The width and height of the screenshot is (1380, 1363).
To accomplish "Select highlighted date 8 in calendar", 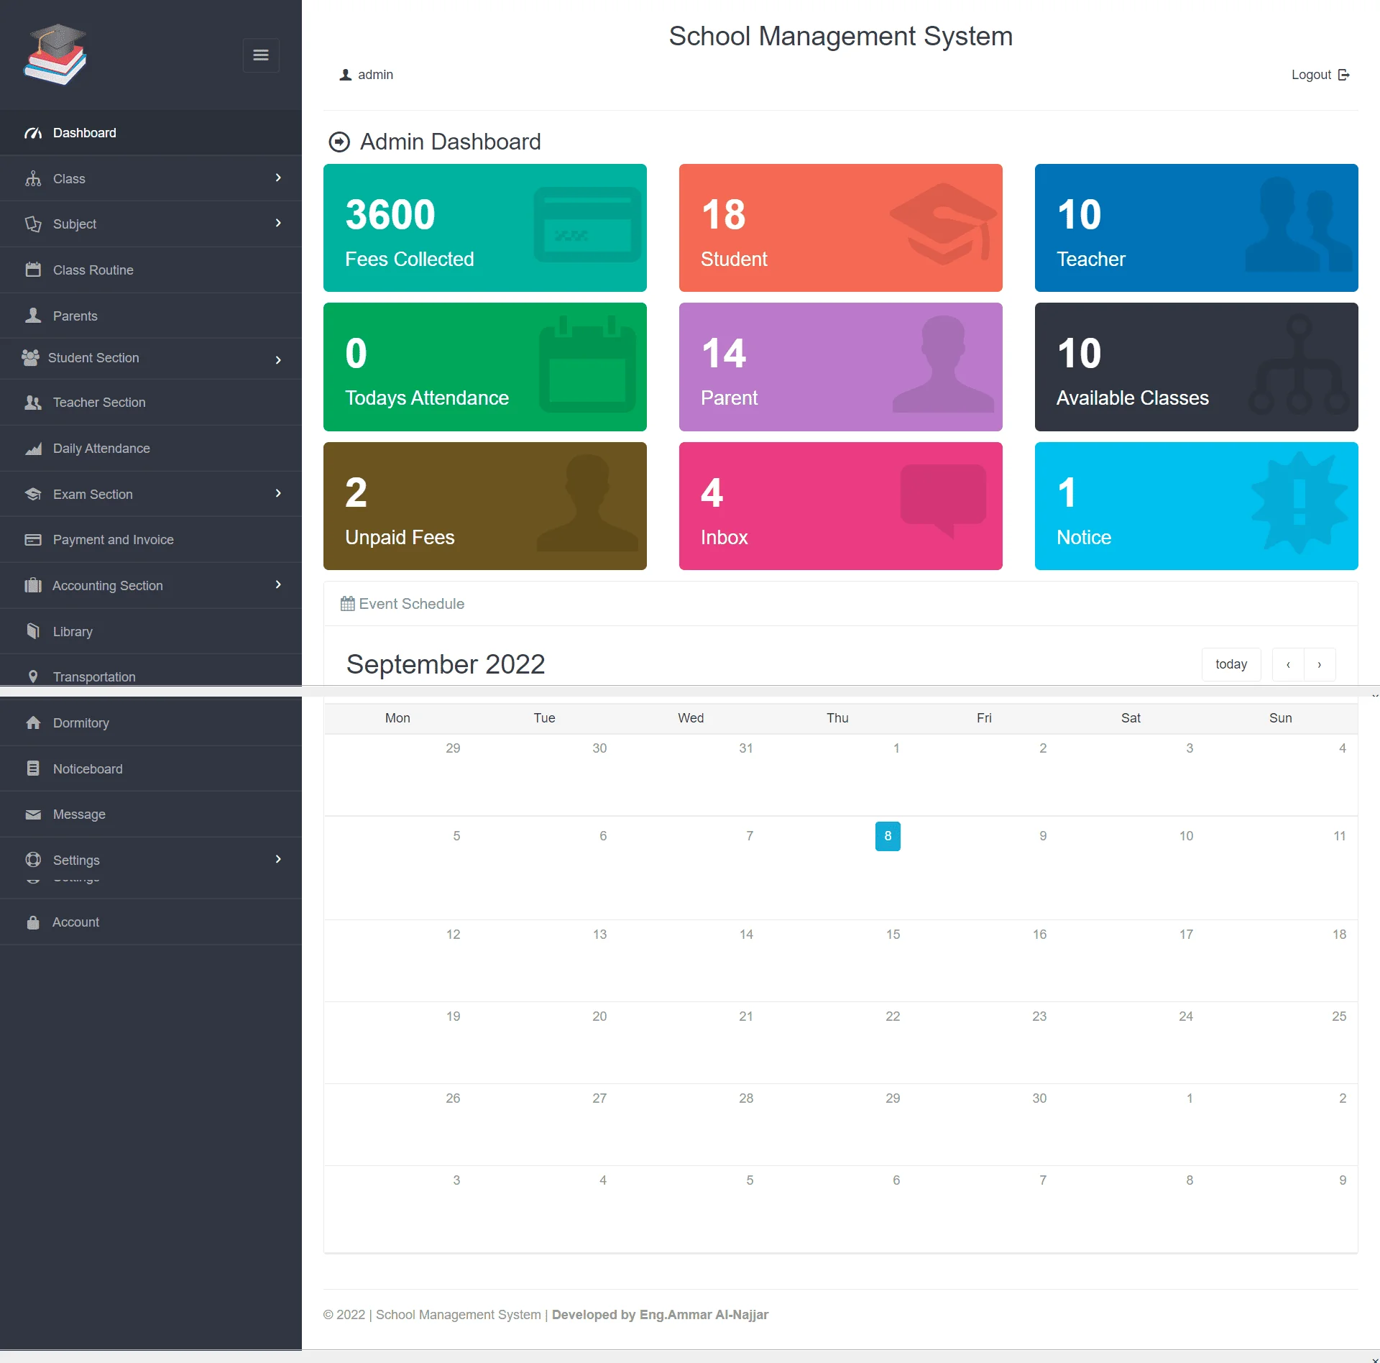I will [888, 836].
